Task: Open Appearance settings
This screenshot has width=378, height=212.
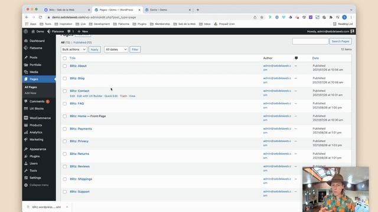Action: coord(38,149)
